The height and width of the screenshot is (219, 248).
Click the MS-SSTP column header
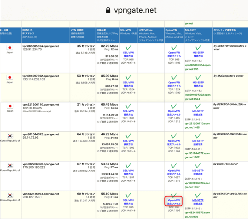click(198, 35)
